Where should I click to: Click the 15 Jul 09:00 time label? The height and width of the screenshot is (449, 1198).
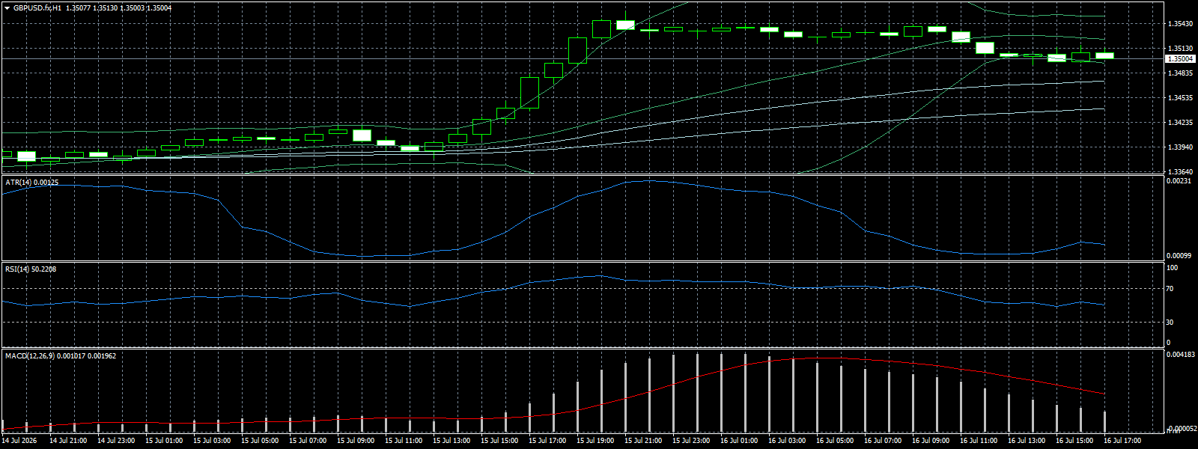(355, 441)
